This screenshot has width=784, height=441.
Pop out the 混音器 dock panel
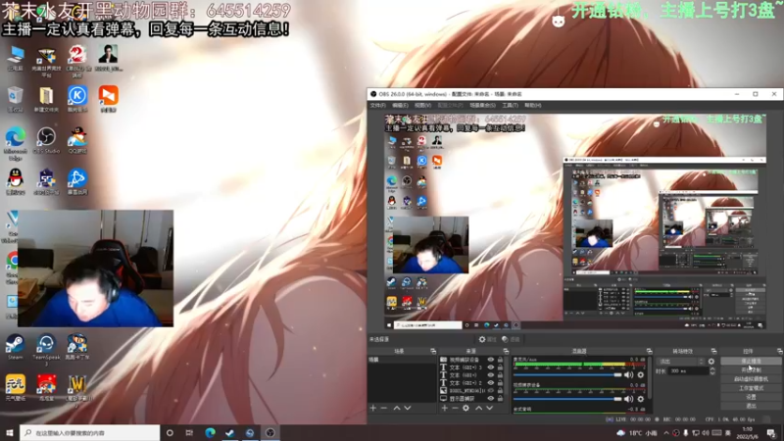coord(649,351)
